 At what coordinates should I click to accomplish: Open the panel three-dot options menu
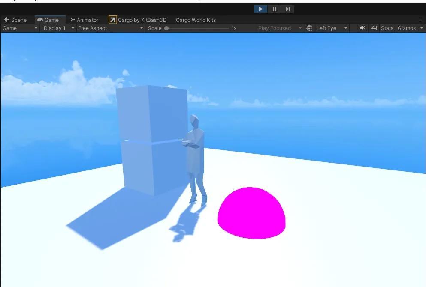(420, 19)
